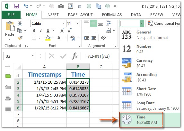The image size is (184, 131).
Task: Expand the font size 11 dropdown
Action: click(x=77, y=23)
